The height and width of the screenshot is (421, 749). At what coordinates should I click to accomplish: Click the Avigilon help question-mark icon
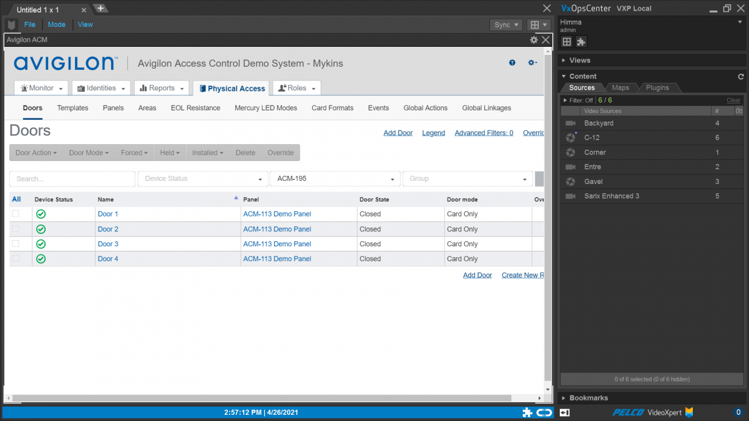(512, 62)
